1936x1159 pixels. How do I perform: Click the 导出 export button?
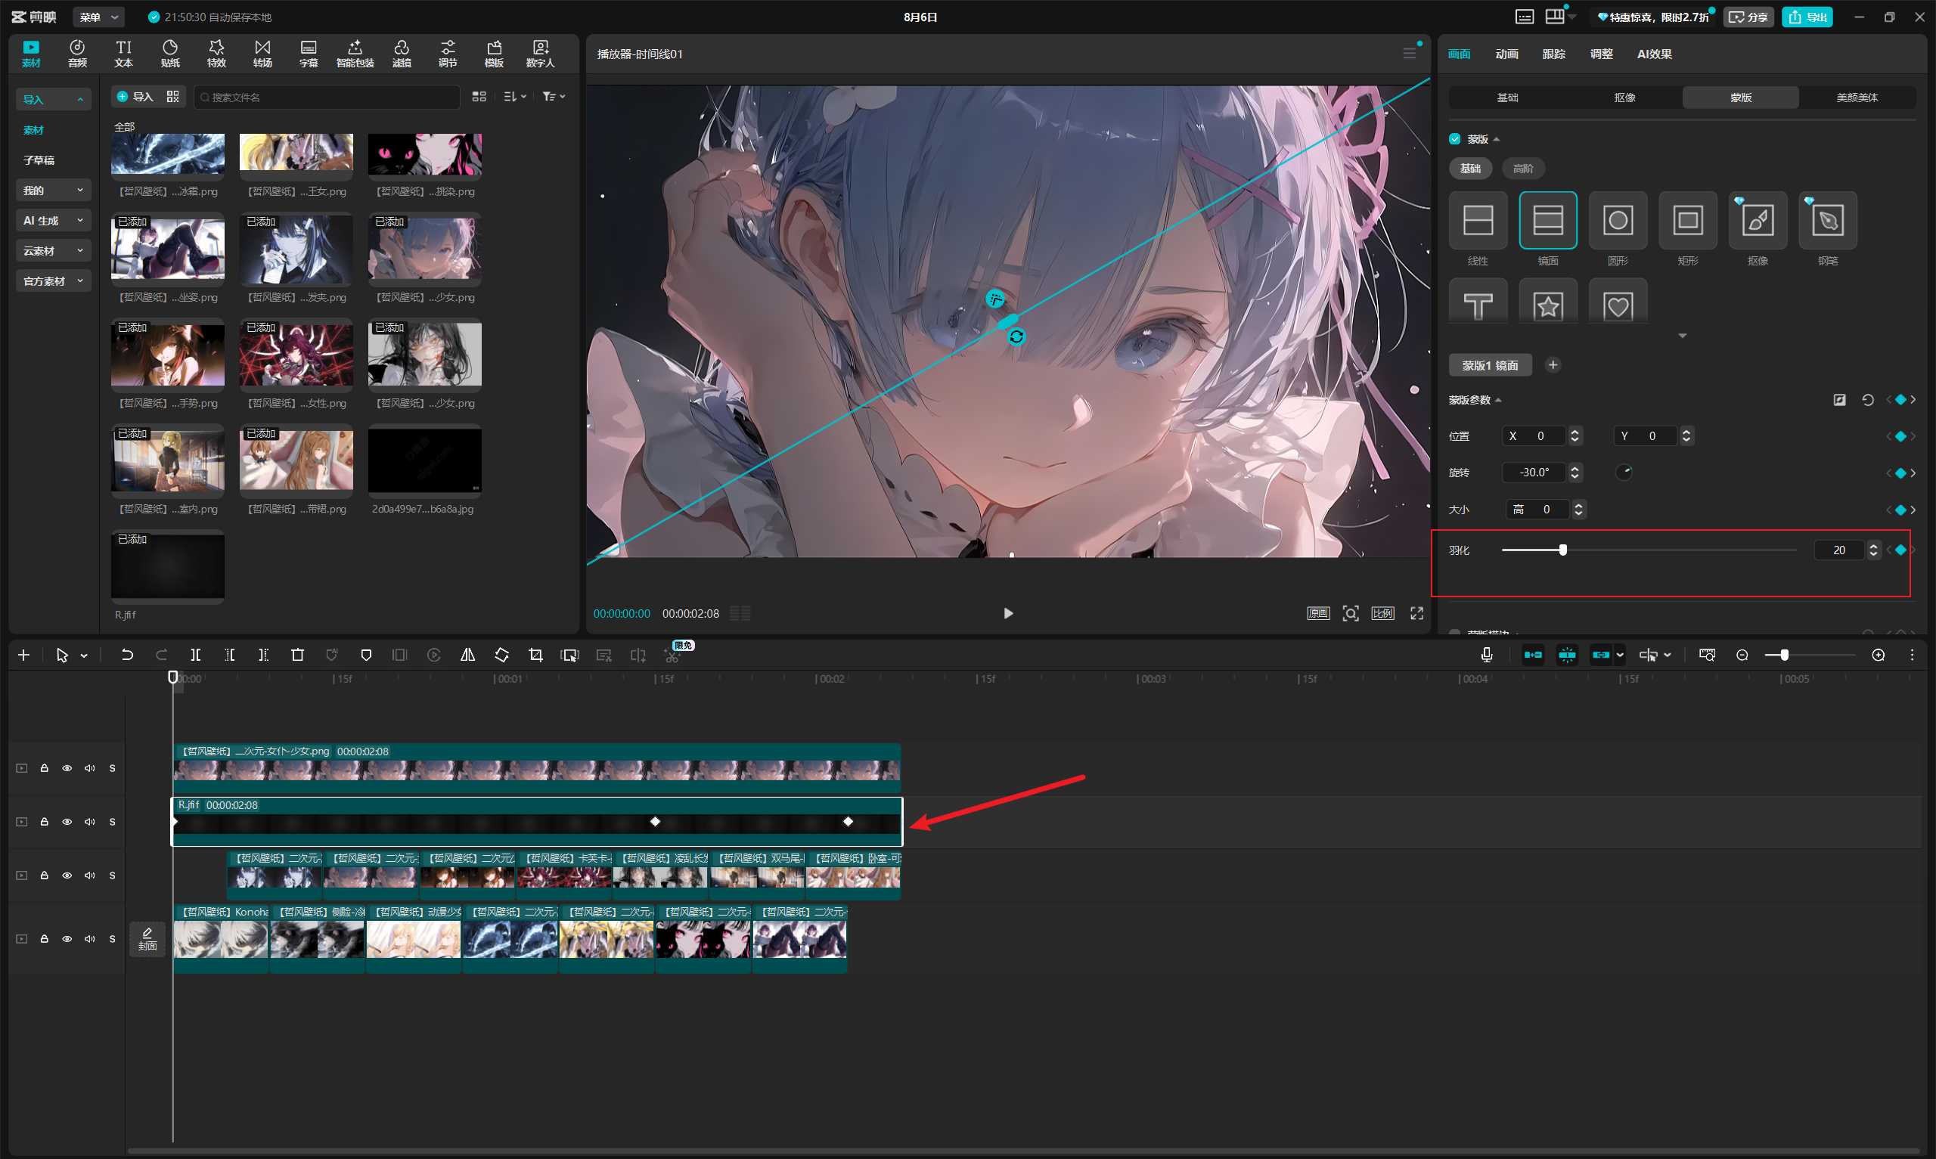pyautogui.click(x=1807, y=17)
